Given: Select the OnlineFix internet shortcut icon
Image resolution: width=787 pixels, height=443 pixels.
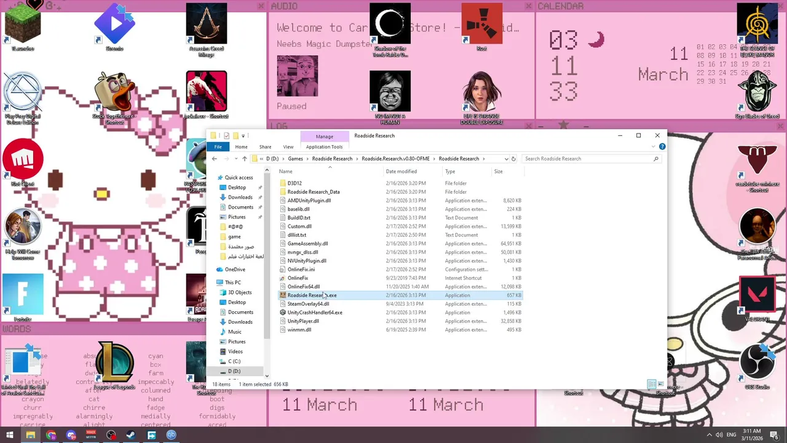Looking at the screenshot, I should (x=283, y=278).
